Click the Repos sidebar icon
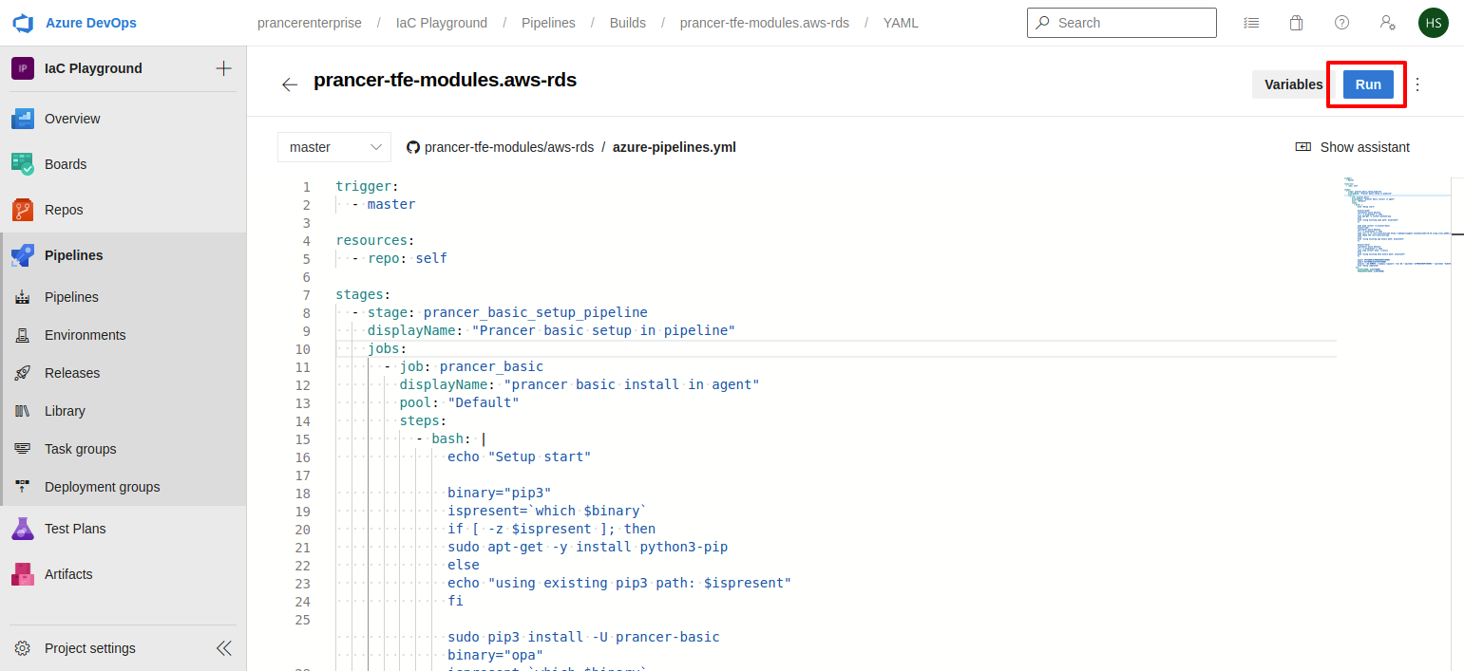 click(x=23, y=210)
